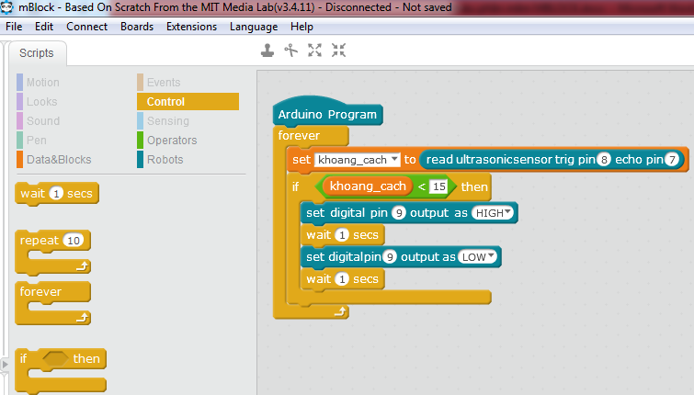Open the Boards menu
Screen dimensions: 694x395
(x=137, y=27)
